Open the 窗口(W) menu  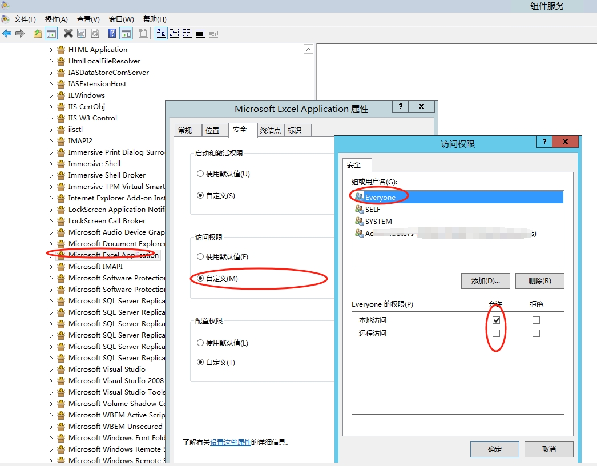click(x=121, y=19)
